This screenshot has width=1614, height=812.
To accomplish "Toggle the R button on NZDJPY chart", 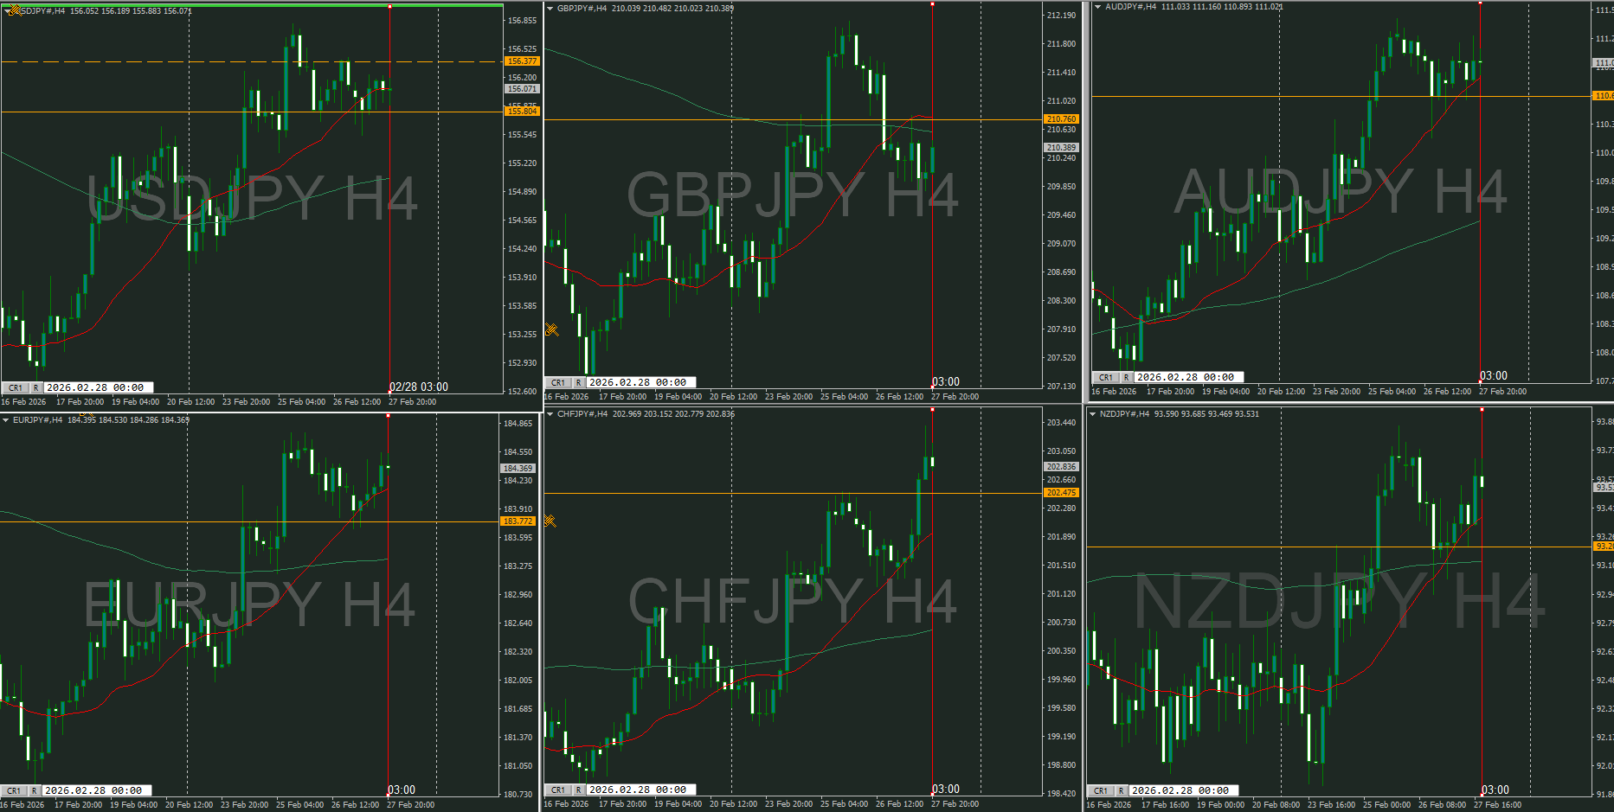I will pos(1121,791).
